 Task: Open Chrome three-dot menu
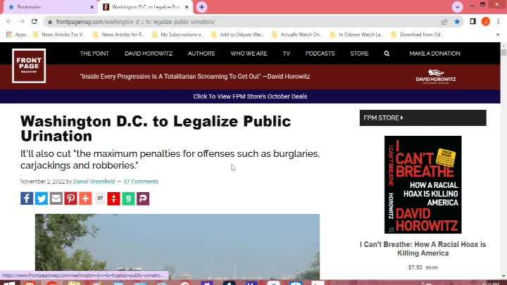pyautogui.click(x=499, y=21)
